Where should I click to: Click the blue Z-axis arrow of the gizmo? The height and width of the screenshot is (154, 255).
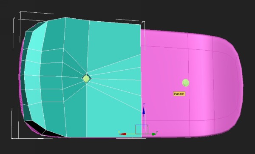(144, 111)
